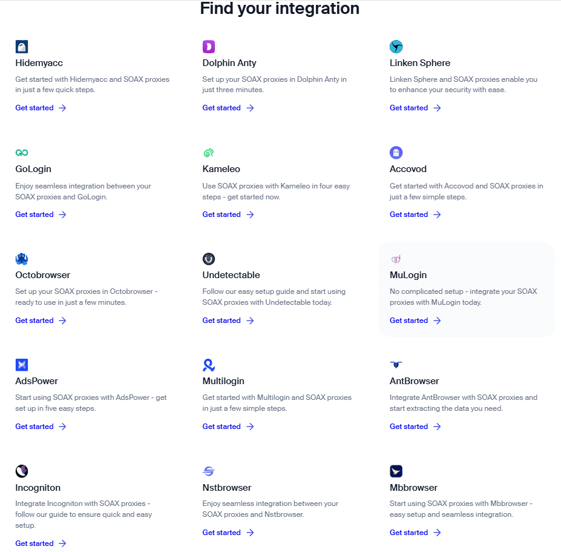The image size is (561, 552).
Task: Select the Linken Sphere bird logo
Action: (396, 47)
